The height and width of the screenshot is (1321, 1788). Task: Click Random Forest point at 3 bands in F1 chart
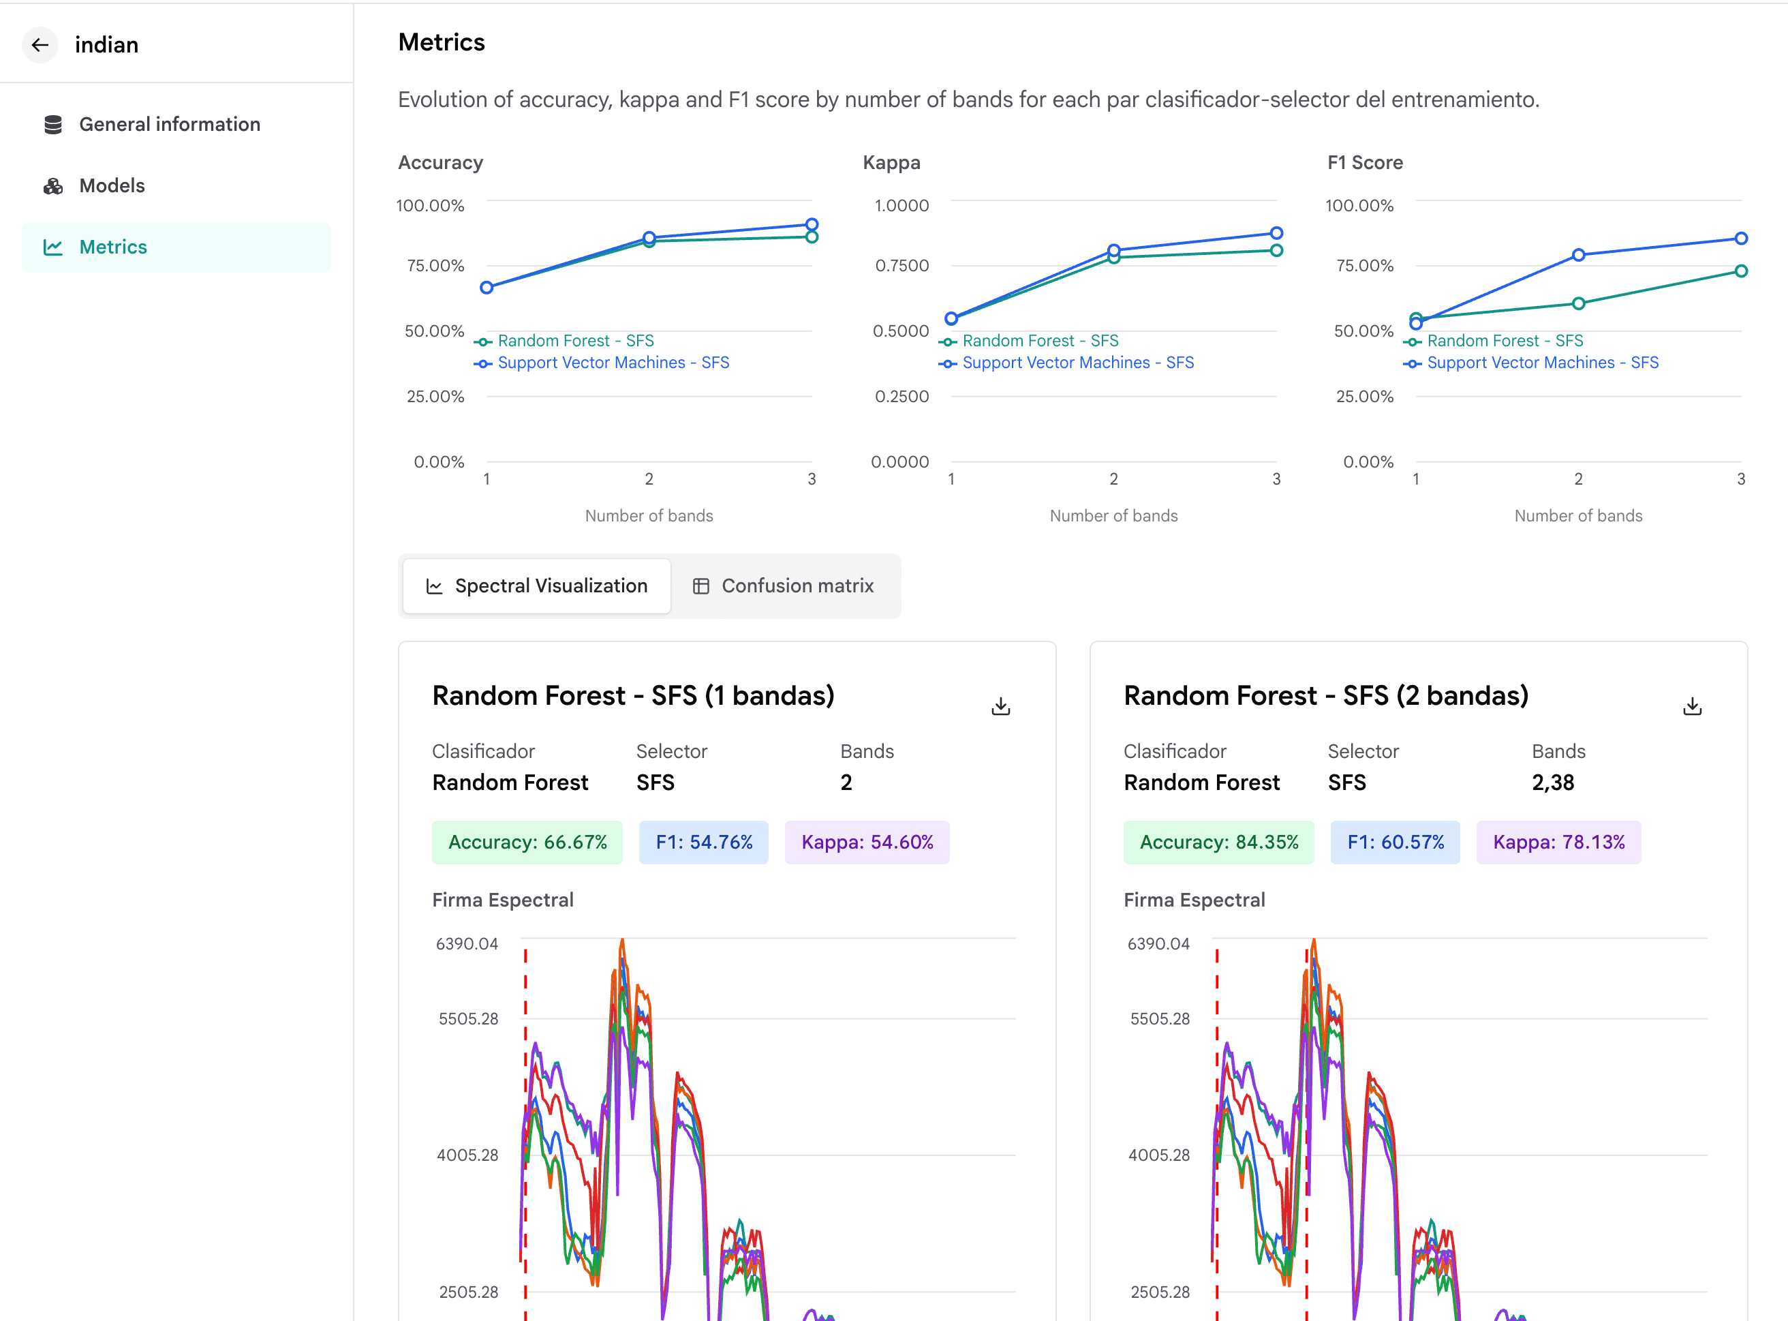click(1741, 271)
